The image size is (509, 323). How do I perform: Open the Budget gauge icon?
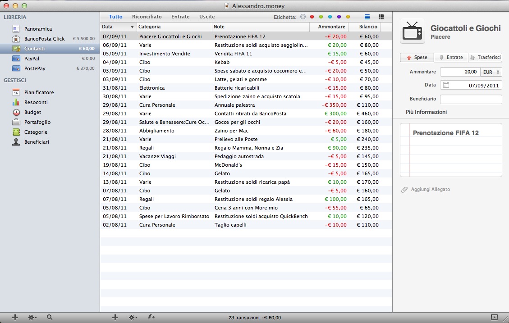tap(16, 112)
